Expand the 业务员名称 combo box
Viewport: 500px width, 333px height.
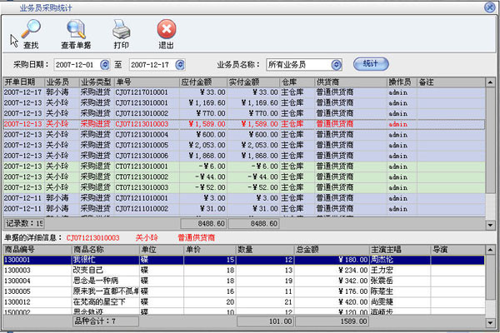click(x=336, y=64)
